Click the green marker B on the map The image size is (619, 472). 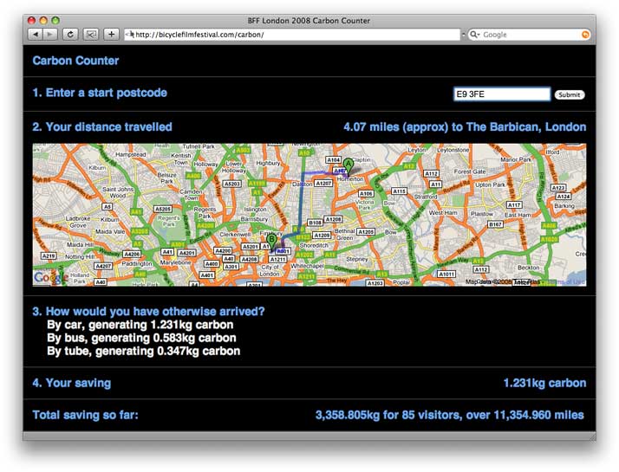click(x=271, y=241)
